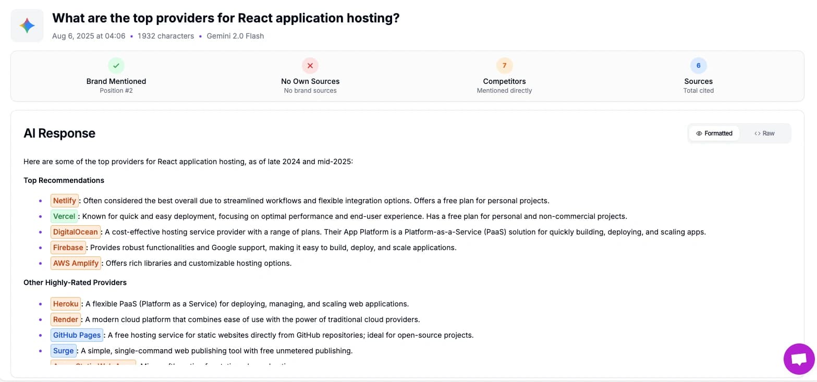Image resolution: width=817 pixels, height=382 pixels.
Task: Click the No brand sources text
Action: coord(310,91)
